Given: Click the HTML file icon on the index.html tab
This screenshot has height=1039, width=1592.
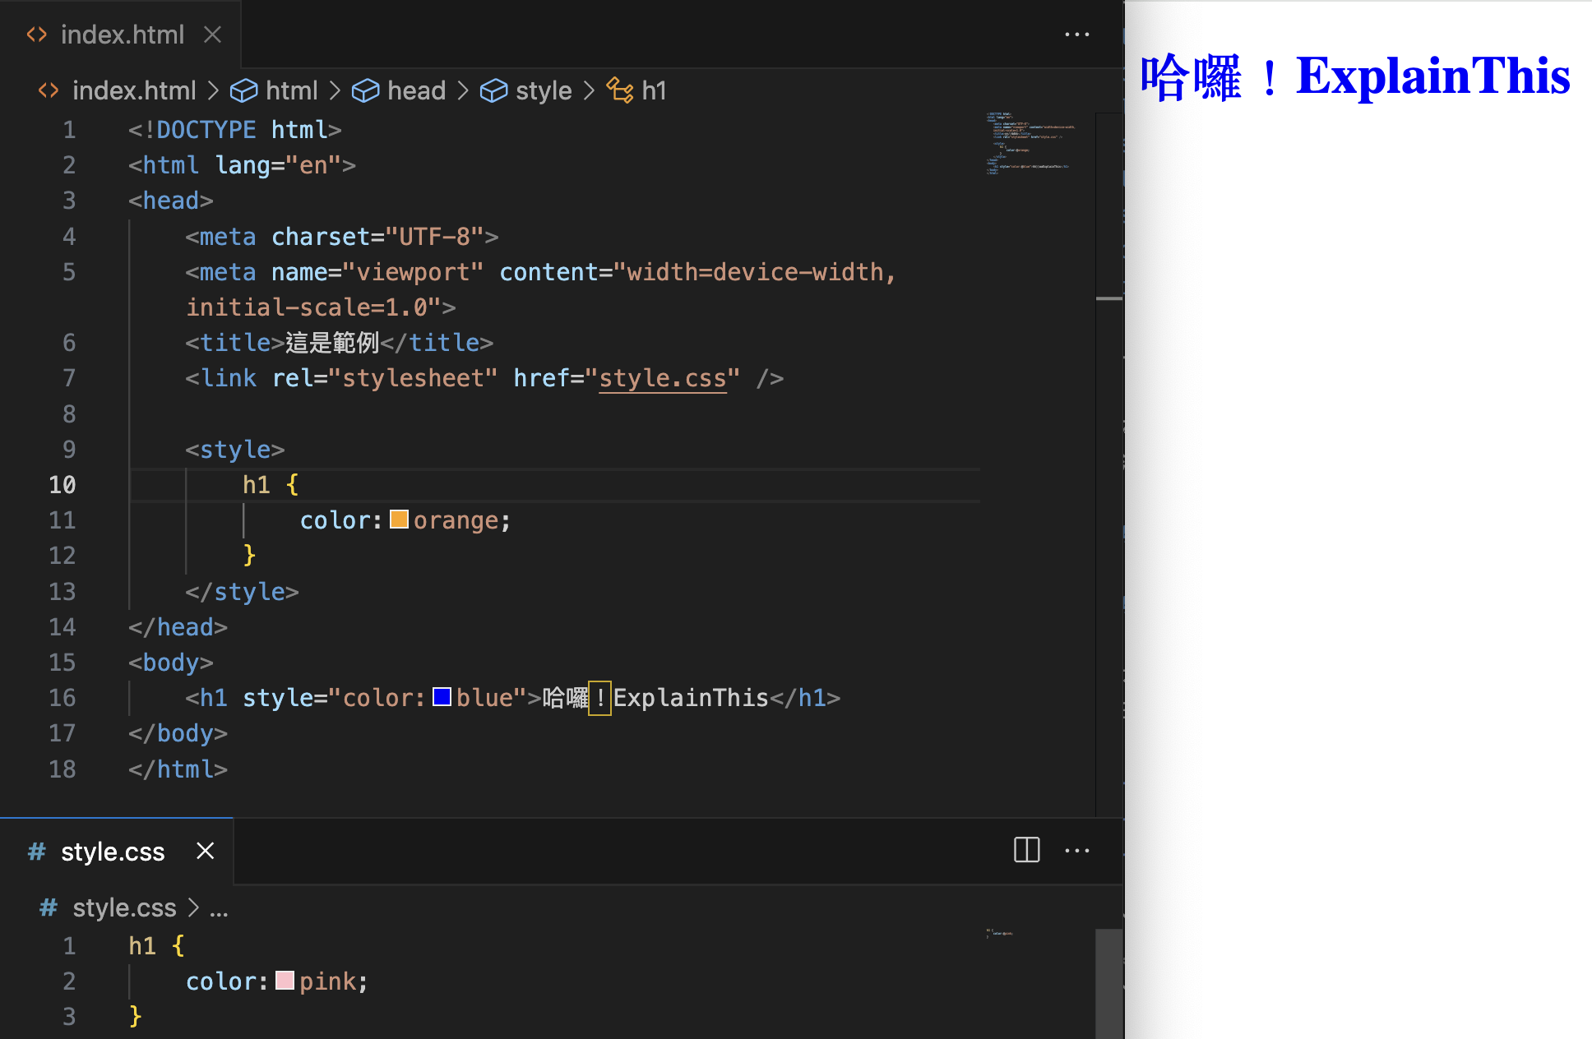Looking at the screenshot, I should (x=36, y=35).
